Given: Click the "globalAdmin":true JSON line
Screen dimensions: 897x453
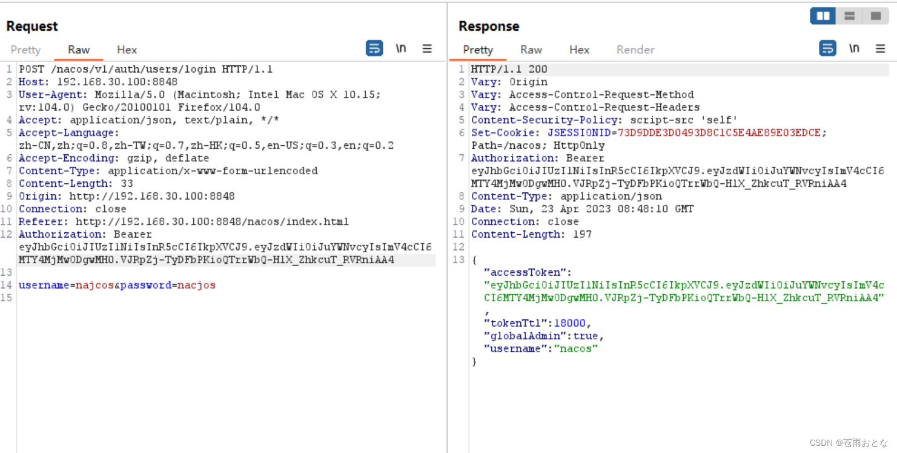Looking at the screenshot, I should (544, 336).
